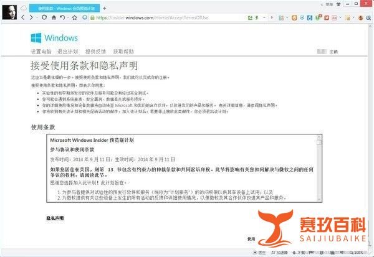Click the terms box scrollbar down arrow
Viewport: 374px width, 257px height.
tap(319, 200)
